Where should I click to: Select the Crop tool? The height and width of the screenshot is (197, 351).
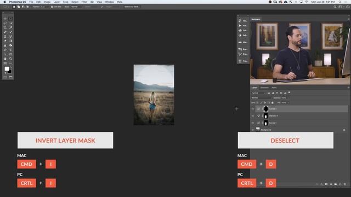tap(5, 28)
